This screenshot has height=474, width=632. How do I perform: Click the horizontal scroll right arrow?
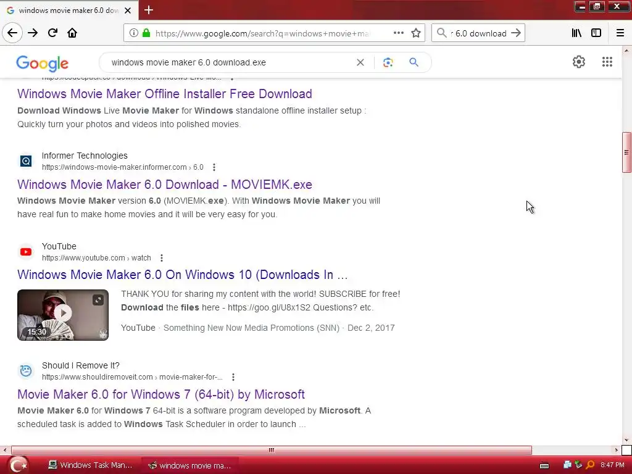coord(616,450)
